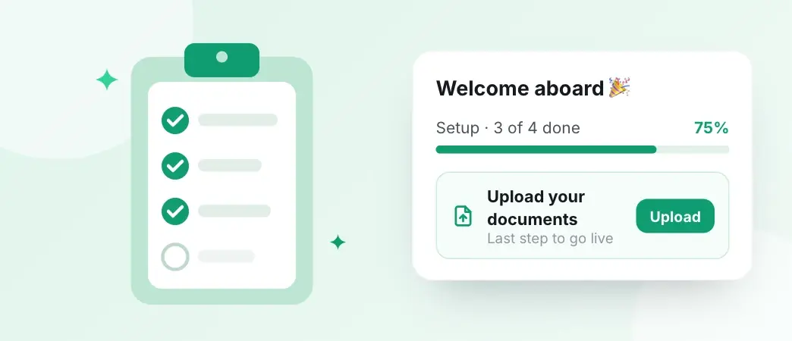Viewport: 792px width, 341px height.
Task: Click the green clipboard clip
Action: 222,60
